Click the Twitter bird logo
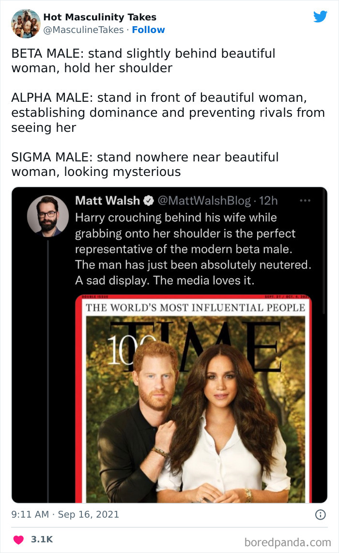339x553 pixels. click(321, 16)
